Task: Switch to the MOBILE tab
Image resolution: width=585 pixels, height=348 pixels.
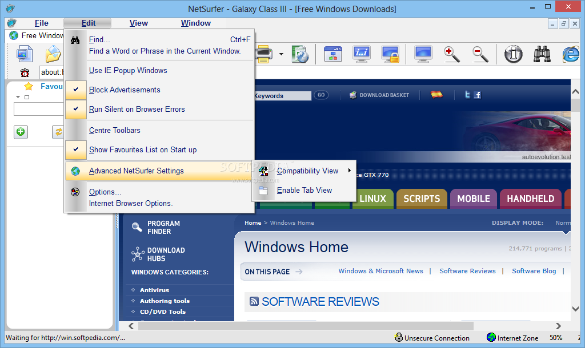Action: click(x=474, y=199)
